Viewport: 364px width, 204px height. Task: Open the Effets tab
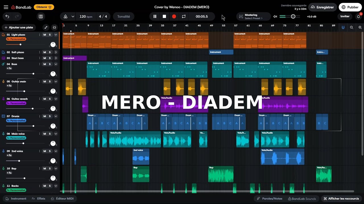[38, 199]
